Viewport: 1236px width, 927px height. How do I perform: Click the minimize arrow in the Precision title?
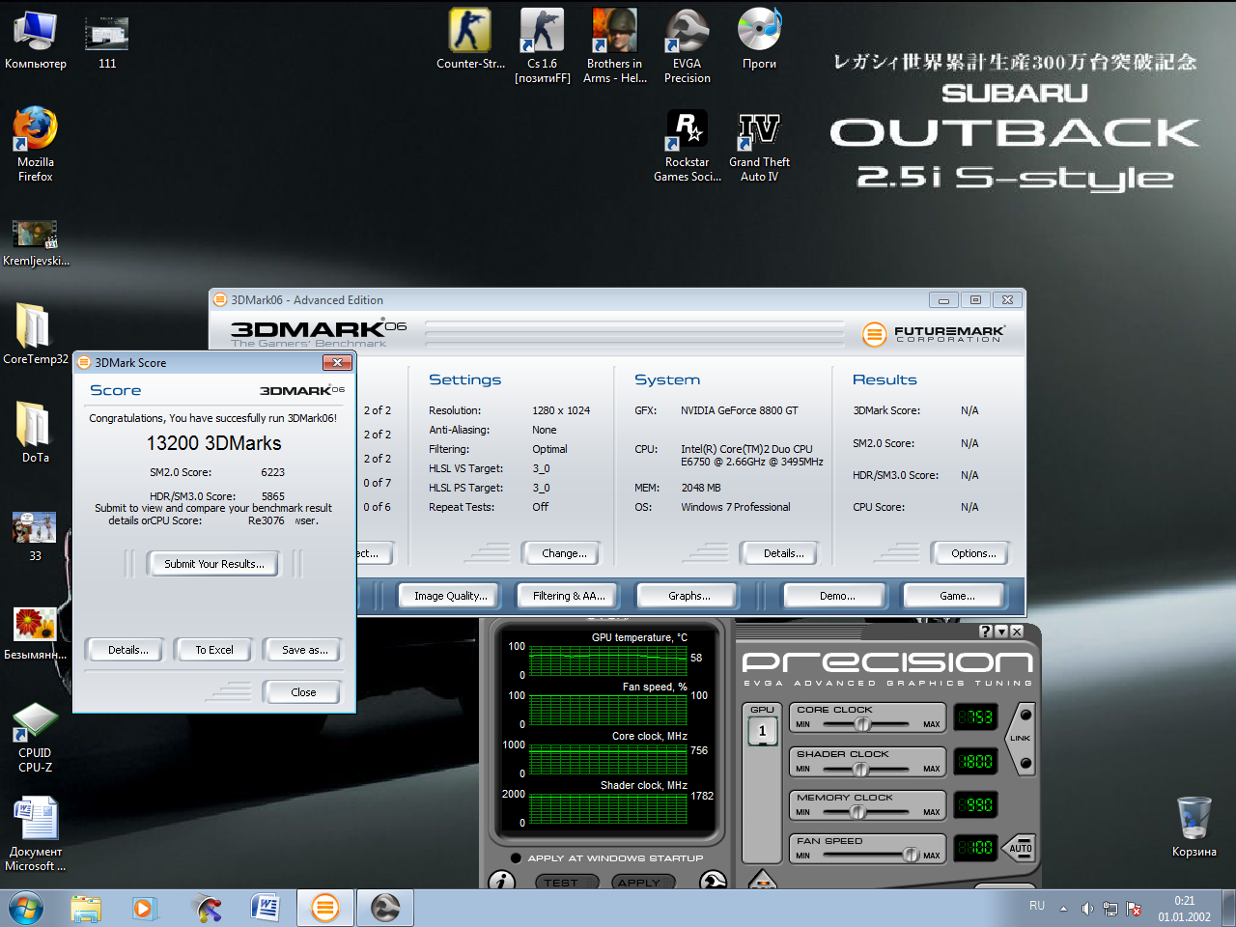[1001, 631]
